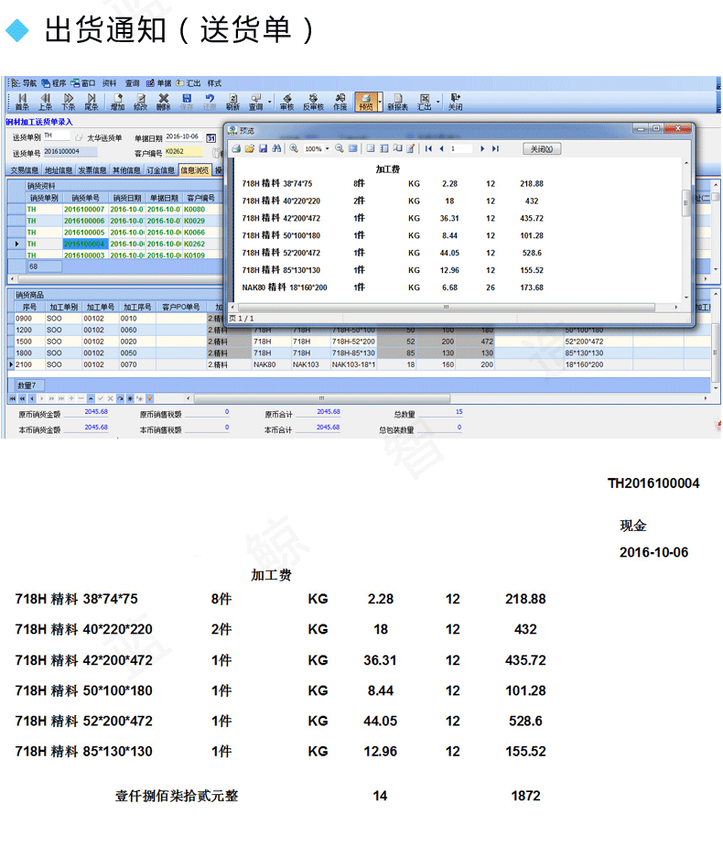Expand the 查询 toolbar dropdown arrow
723x847 pixels.
pyautogui.click(x=269, y=102)
